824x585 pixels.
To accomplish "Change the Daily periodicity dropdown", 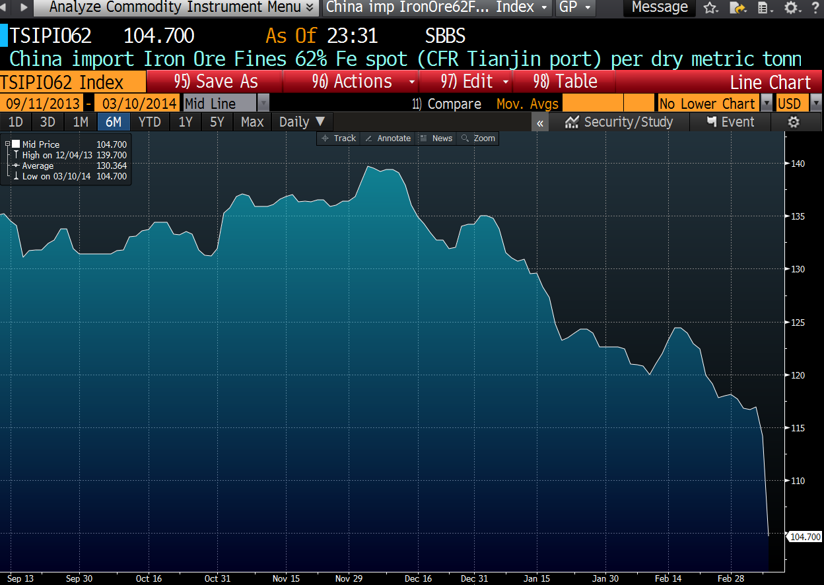I will click(x=302, y=122).
